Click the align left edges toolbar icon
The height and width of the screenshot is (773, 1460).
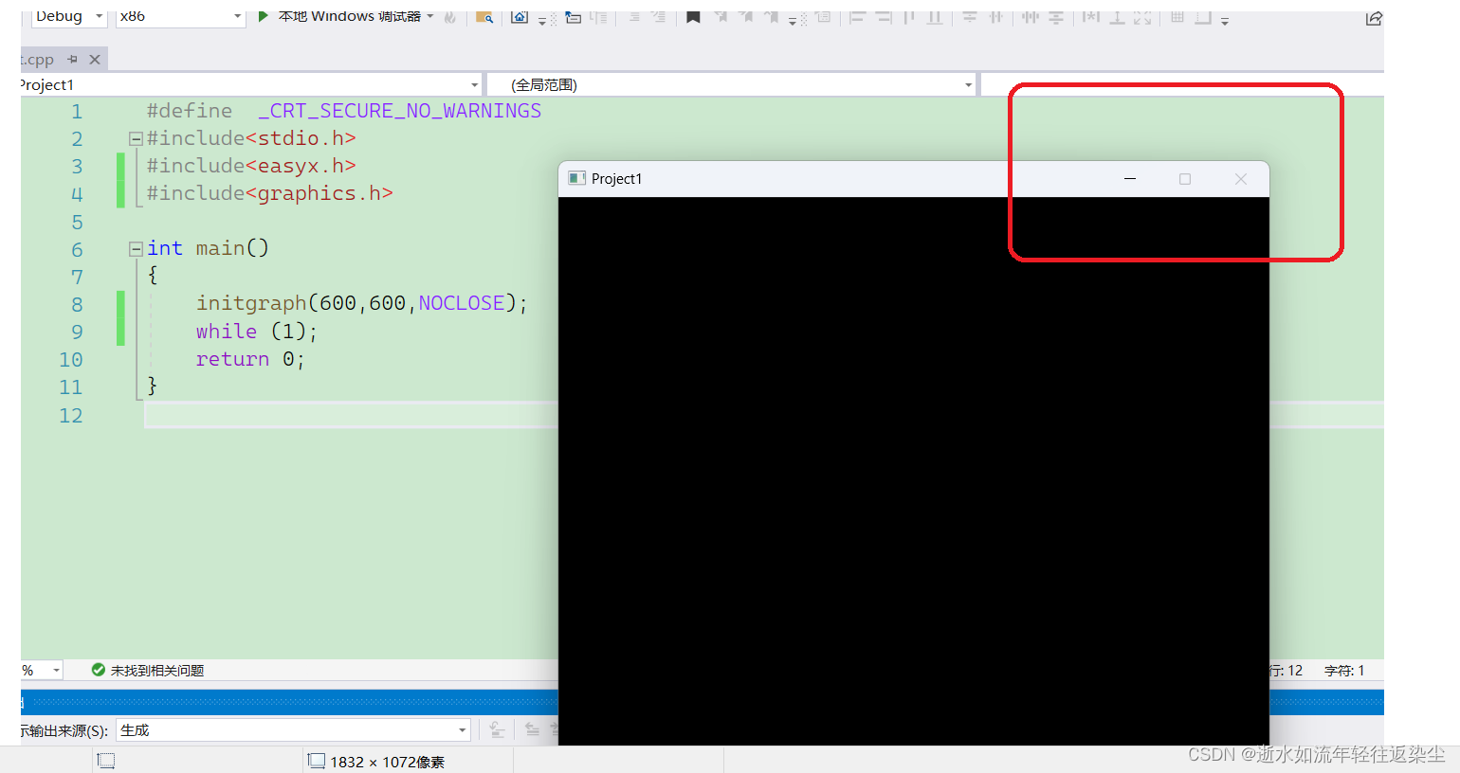[857, 17]
